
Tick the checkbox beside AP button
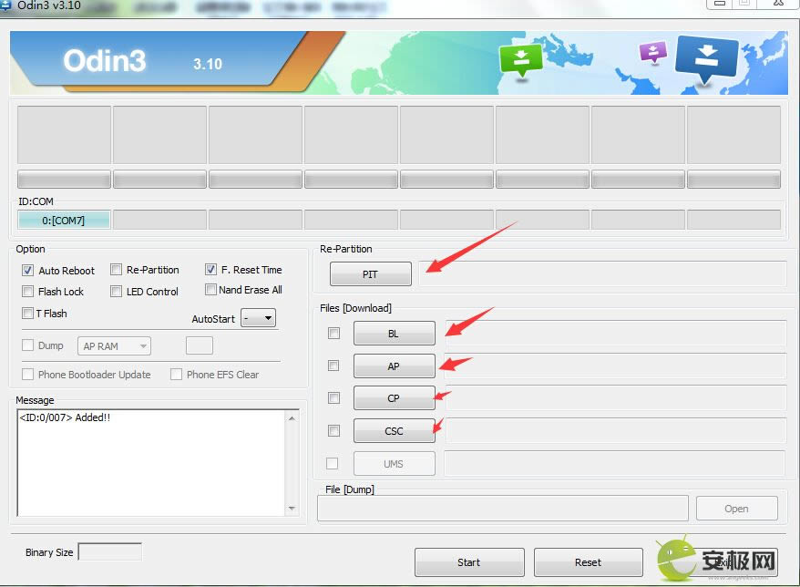coord(333,366)
